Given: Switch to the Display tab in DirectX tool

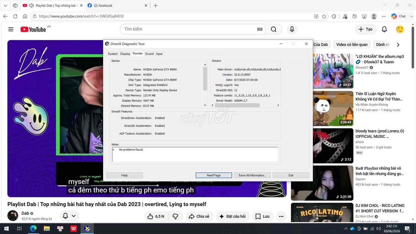Looking at the screenshot, I should (125, 54).
